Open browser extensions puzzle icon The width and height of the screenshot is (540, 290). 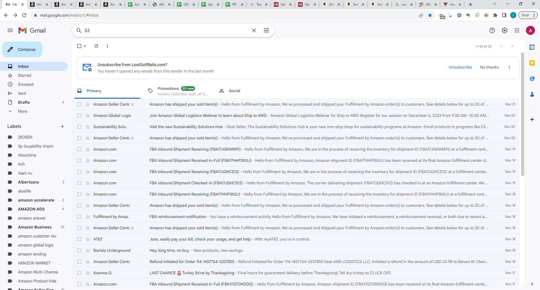(x=495, y=15)
